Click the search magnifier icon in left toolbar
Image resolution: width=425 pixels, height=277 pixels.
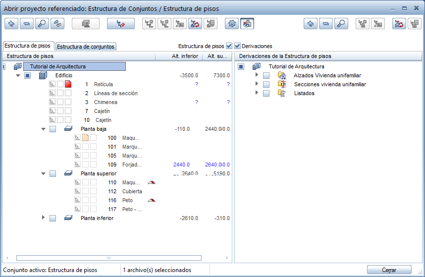[x=42, y=23]
